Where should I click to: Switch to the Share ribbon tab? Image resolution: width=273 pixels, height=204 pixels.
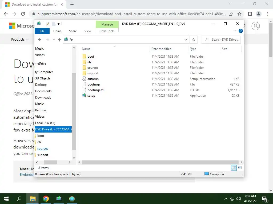73,31
